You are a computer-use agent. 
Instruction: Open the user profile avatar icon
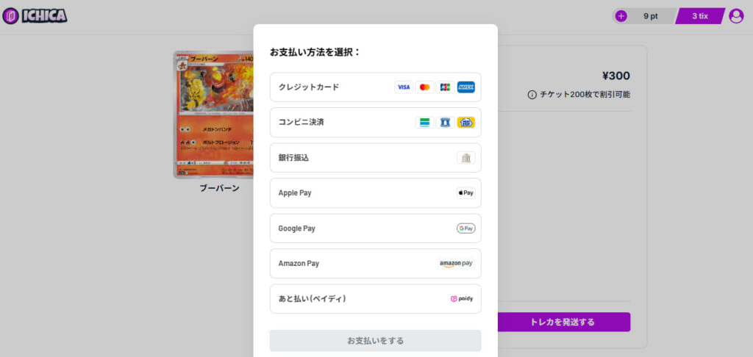pos(735,15)
